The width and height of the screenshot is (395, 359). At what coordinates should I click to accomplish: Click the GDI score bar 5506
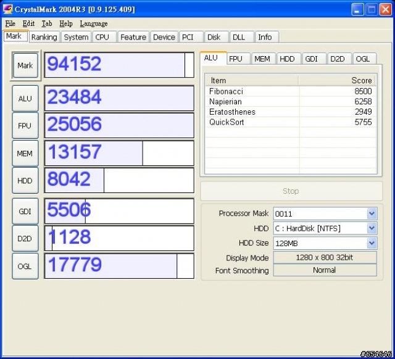[119, 211]
